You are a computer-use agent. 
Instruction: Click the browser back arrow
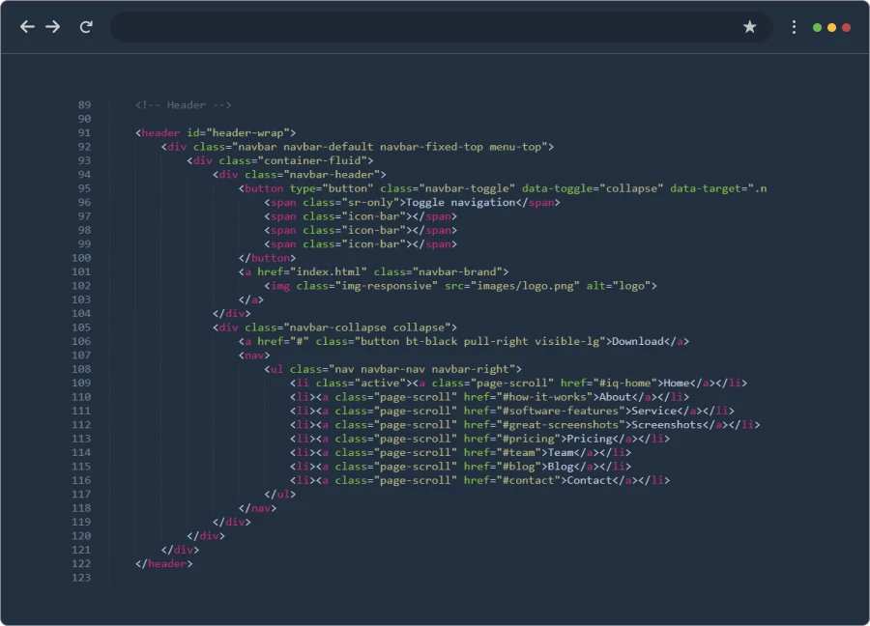coord(27,27)
